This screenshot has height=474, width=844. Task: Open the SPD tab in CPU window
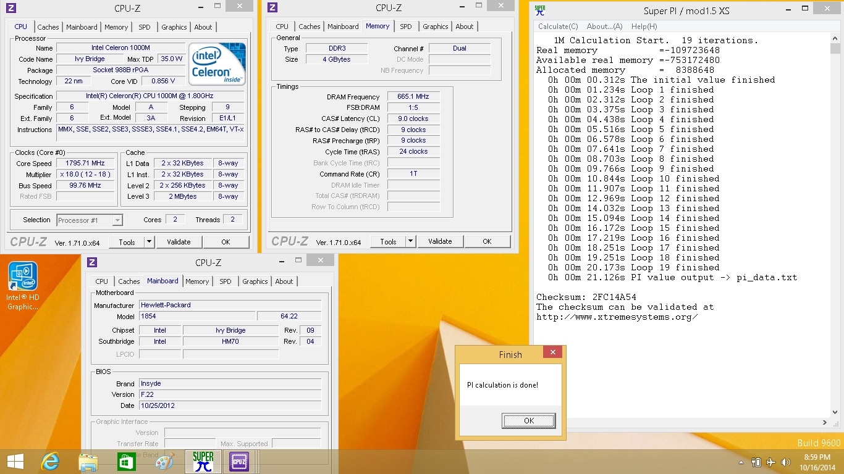point(144,27)
